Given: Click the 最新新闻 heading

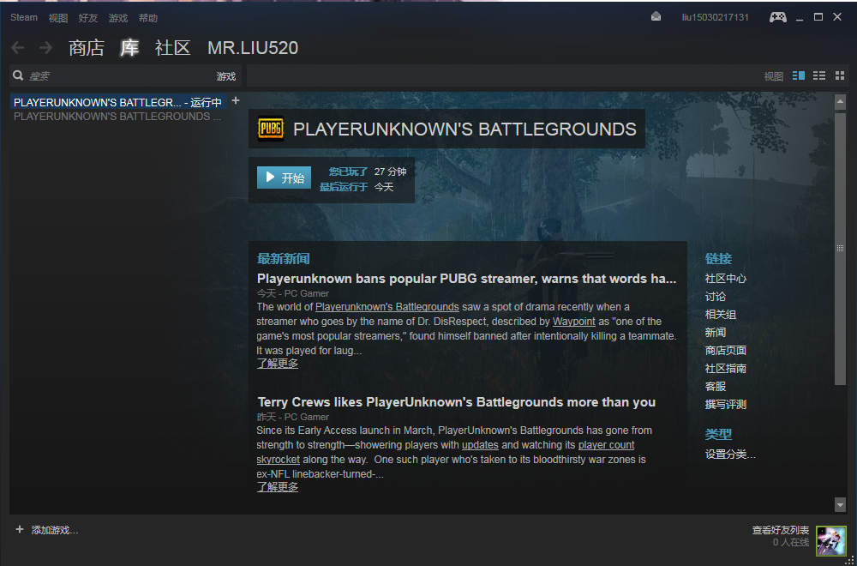Looking at the screenshot, I should click(283, 259).
